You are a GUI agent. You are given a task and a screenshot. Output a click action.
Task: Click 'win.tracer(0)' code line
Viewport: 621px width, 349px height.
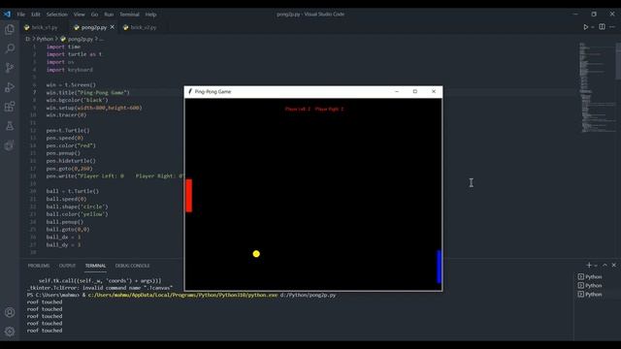(66, 115)
